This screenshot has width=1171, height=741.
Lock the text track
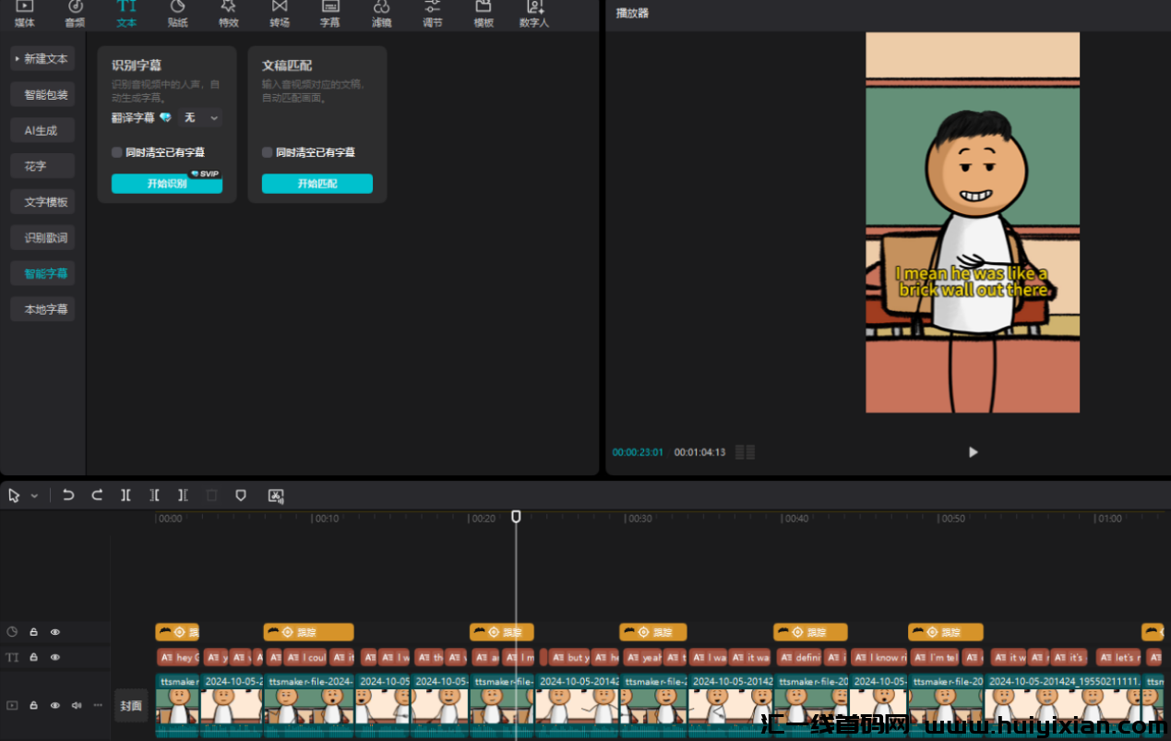[33, 658]
